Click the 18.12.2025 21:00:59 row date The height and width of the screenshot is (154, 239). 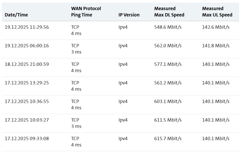pyautogui.click(x=27, y=64)
